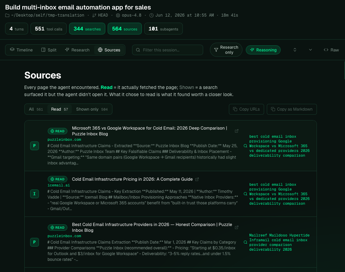Click the git branch icon before HEAD
Viewport: 345px width, 272px height.
point(94,15)
